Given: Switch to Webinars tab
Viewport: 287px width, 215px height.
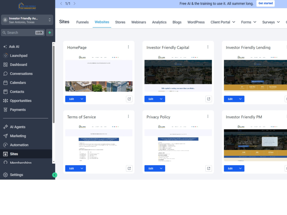Looking at the screenshot, I should (139, 22).
